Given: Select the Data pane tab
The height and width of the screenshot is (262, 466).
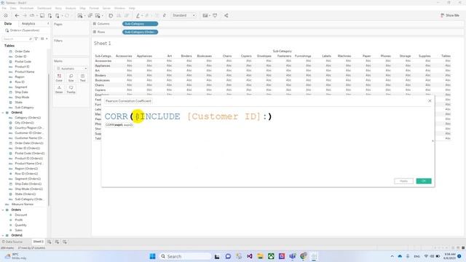Looking at the screenshot, I should tap(8, 23).
